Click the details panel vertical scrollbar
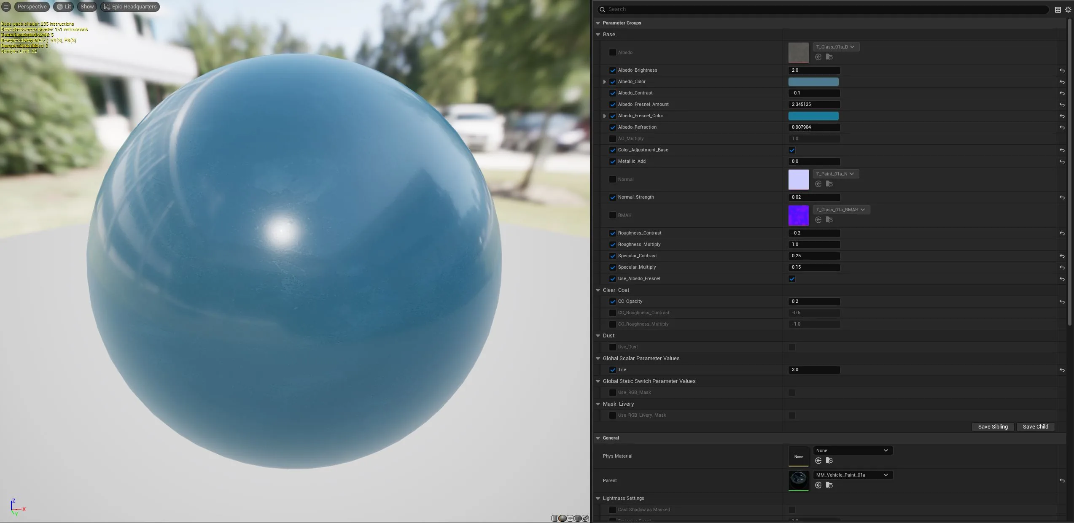The image size is (1074, 523). tap(1069, 173)
